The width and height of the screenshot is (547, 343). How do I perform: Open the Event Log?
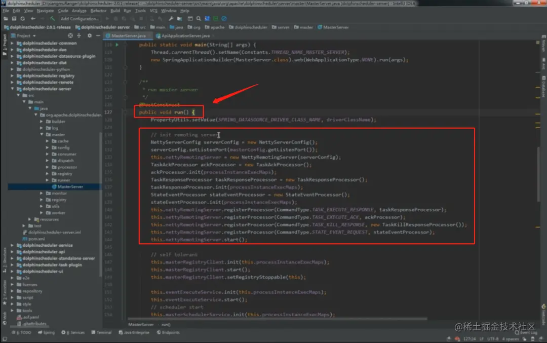[x=527, y=332]
